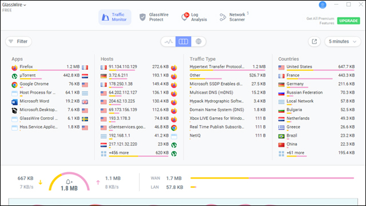The width and height of the screenshot is (366, 206).
Task: Click the Bulgaria flag icon
Action: [281, 110]
